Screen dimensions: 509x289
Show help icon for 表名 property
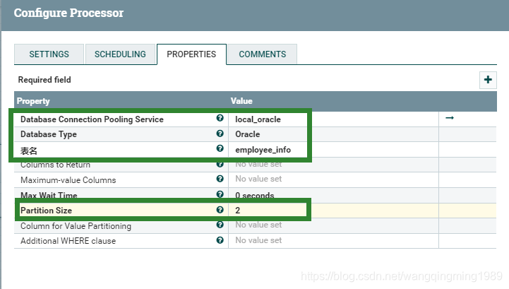220,148
